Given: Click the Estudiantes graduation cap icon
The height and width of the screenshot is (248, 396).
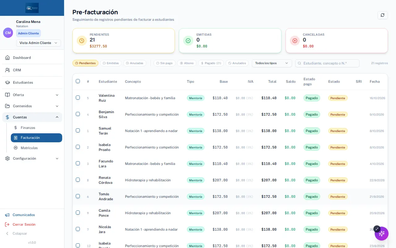Looking at the screenshot, I should pos(7,82).
